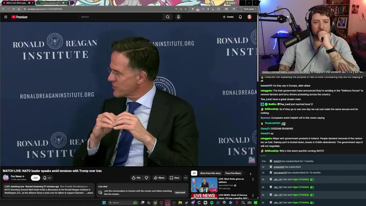Expand description with ...more link

(89, 193)
